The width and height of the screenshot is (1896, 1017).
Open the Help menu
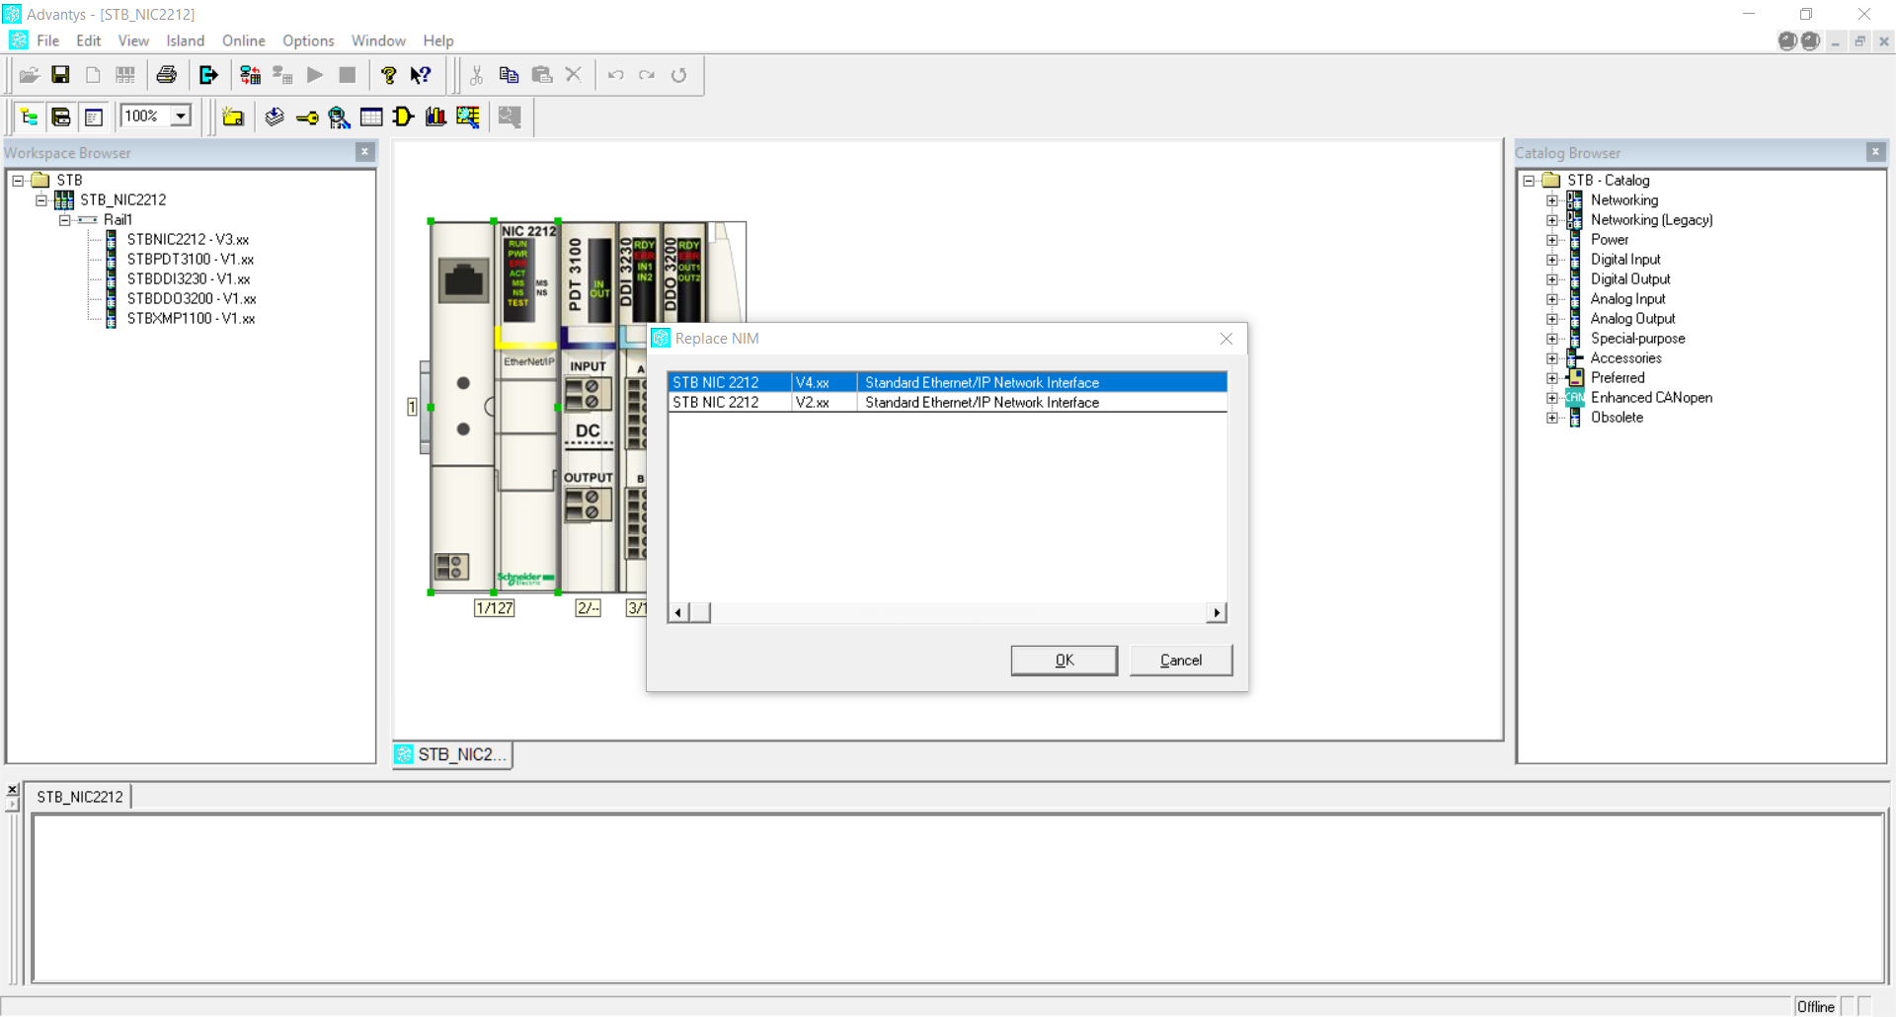[x=438, y=40]
